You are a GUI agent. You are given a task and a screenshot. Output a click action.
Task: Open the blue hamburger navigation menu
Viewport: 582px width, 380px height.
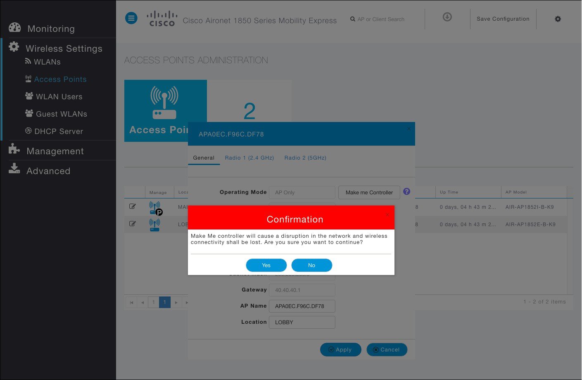click(131, 18)
